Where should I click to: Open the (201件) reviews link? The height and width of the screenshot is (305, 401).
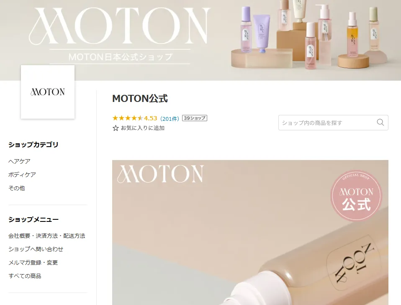point(170,119)
